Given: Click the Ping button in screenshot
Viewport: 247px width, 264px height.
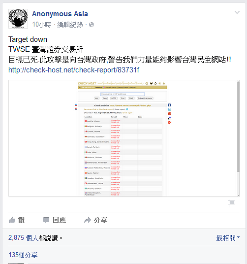Looking at the screenshot, I should [x=105, y=99].
